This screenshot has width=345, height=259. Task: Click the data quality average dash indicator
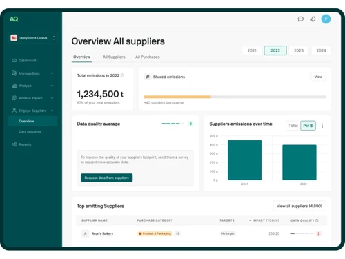point(172,124)
